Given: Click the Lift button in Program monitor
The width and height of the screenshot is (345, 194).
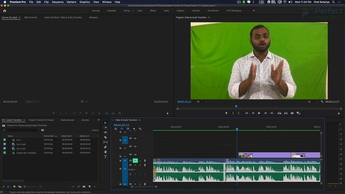Looking at the screenshot, I should click(x=279, y=113).
